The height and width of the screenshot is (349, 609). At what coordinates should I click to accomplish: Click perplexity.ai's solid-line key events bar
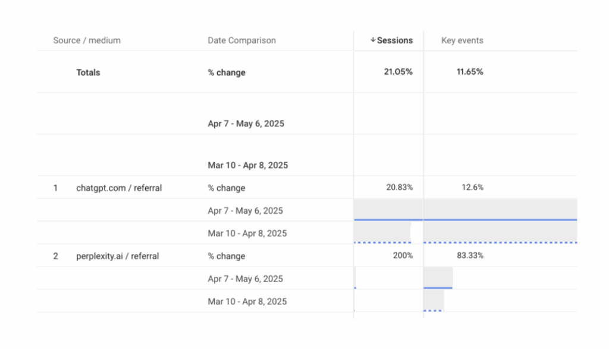(x=438, y=278)
